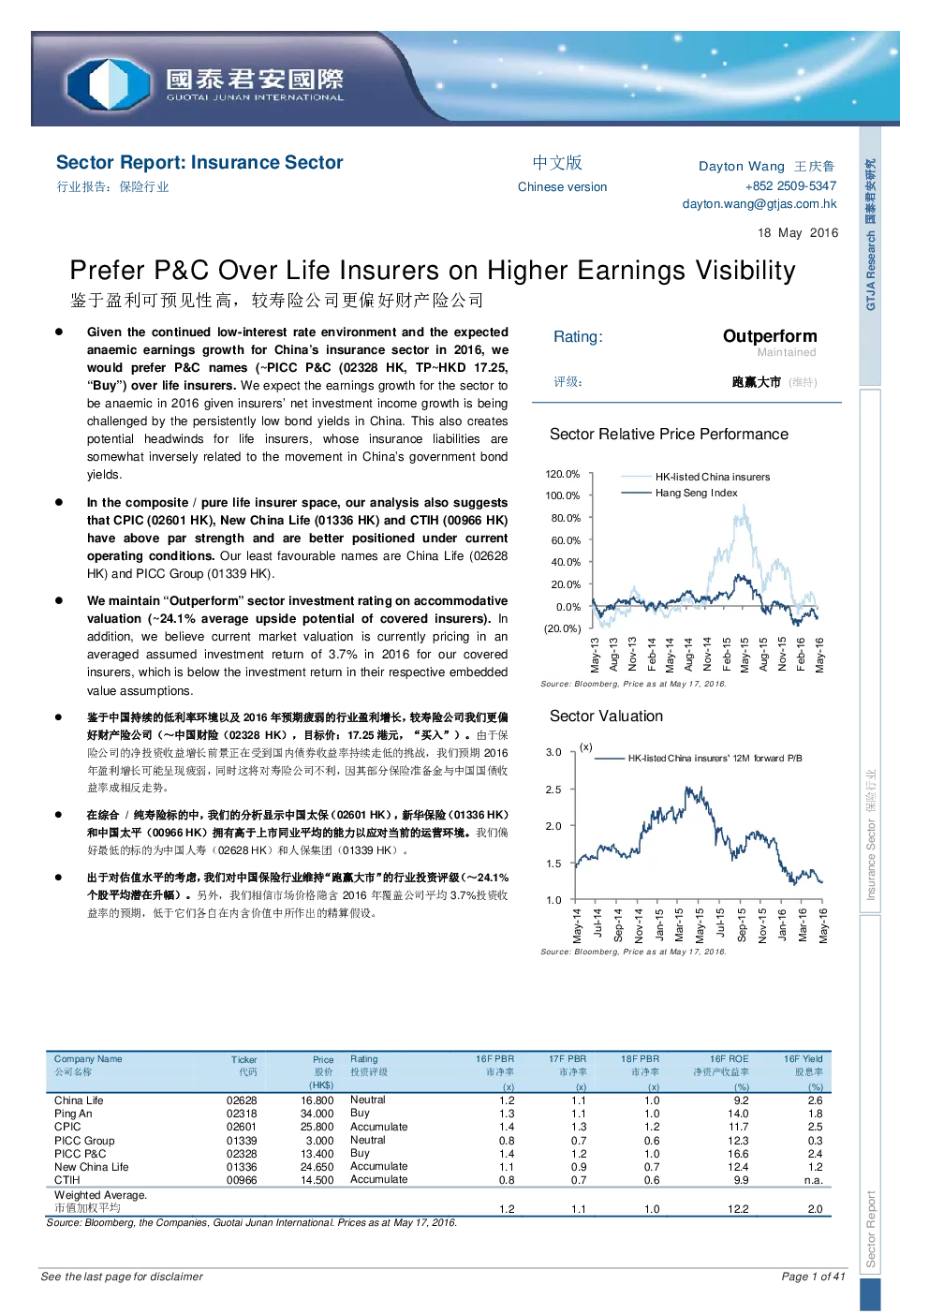Click the Company Name column header

88,1059
